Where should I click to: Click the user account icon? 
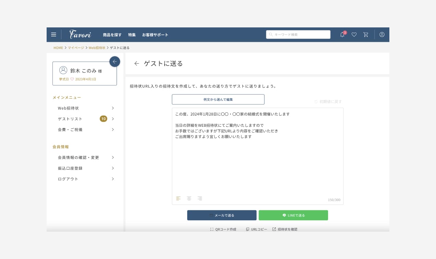(x=382, y=35)
